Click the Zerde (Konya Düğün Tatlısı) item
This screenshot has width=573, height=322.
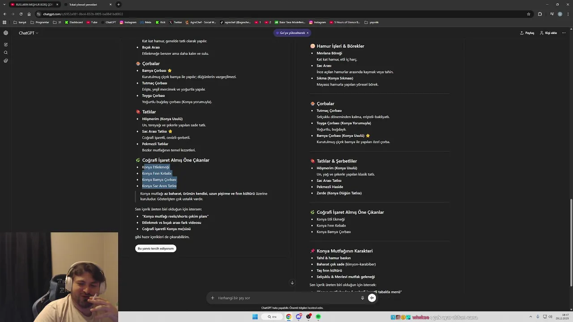point(339,193)
